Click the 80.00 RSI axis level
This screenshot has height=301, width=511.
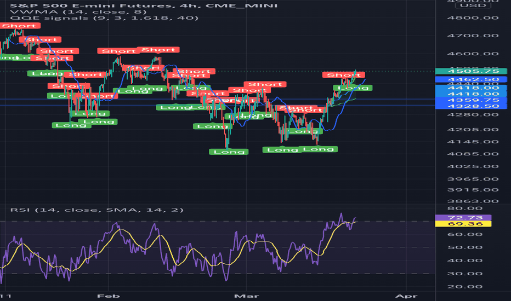pyautogui.click(x=465, y=209)
